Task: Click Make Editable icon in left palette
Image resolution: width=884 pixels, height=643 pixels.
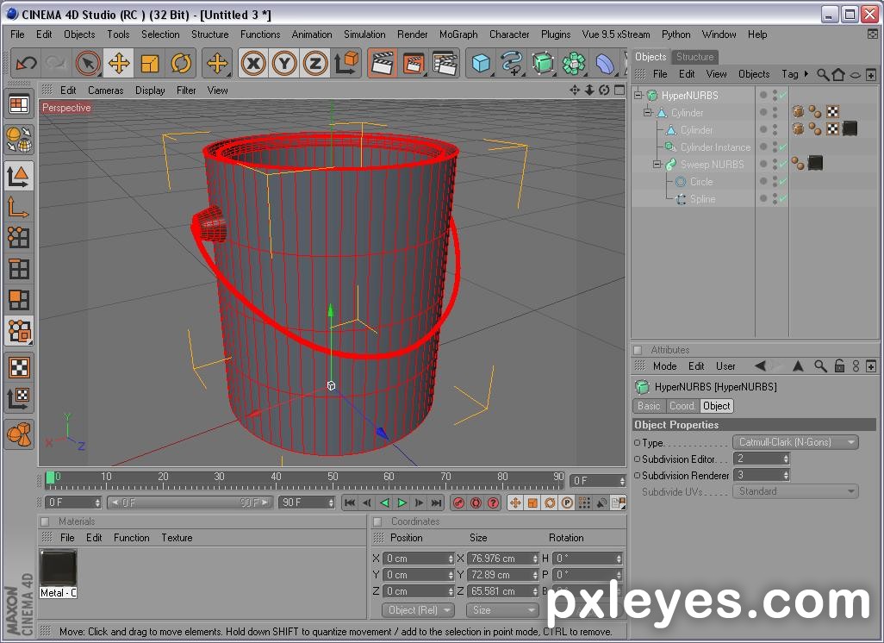Action: click(x=19, y=139)
